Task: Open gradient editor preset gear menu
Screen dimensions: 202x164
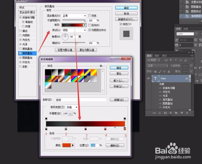Action: coord(101,66)
